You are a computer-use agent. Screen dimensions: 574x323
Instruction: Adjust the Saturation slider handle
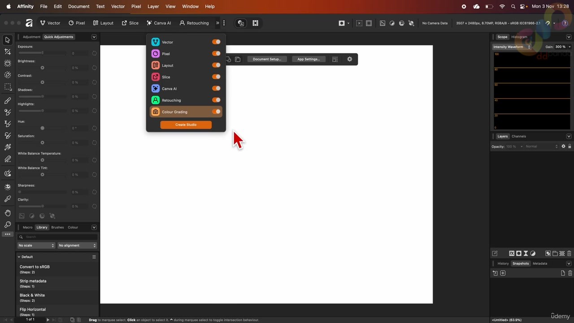[x=43, y=143]
